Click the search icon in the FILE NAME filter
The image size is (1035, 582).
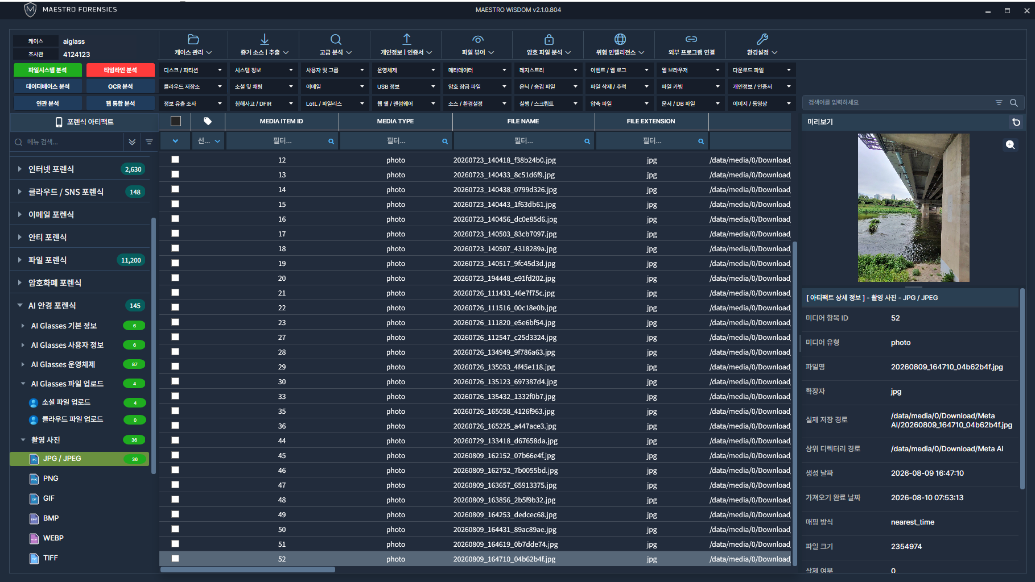(587, 142)
